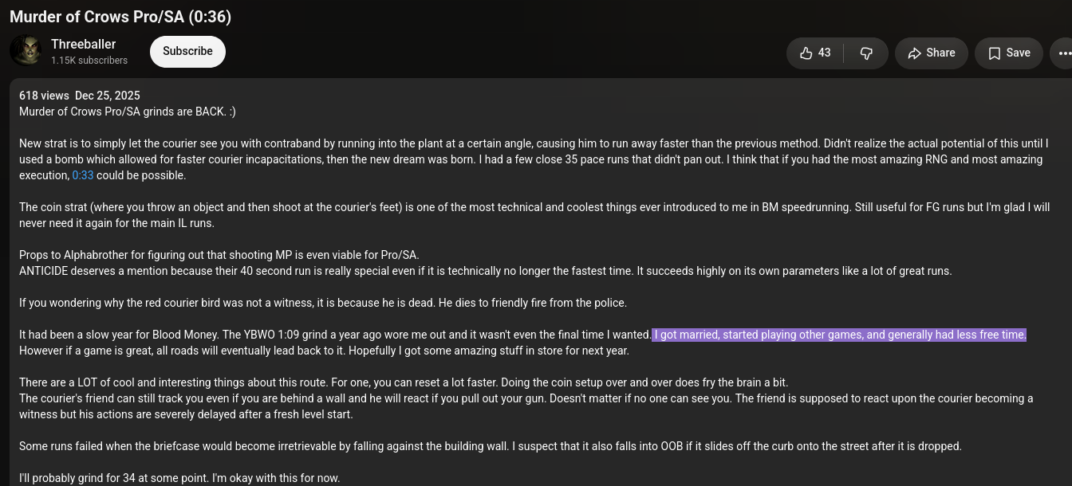Jump to the 0:33 timestamp link
Screen dimensions: 1072x486
[83, 175]
